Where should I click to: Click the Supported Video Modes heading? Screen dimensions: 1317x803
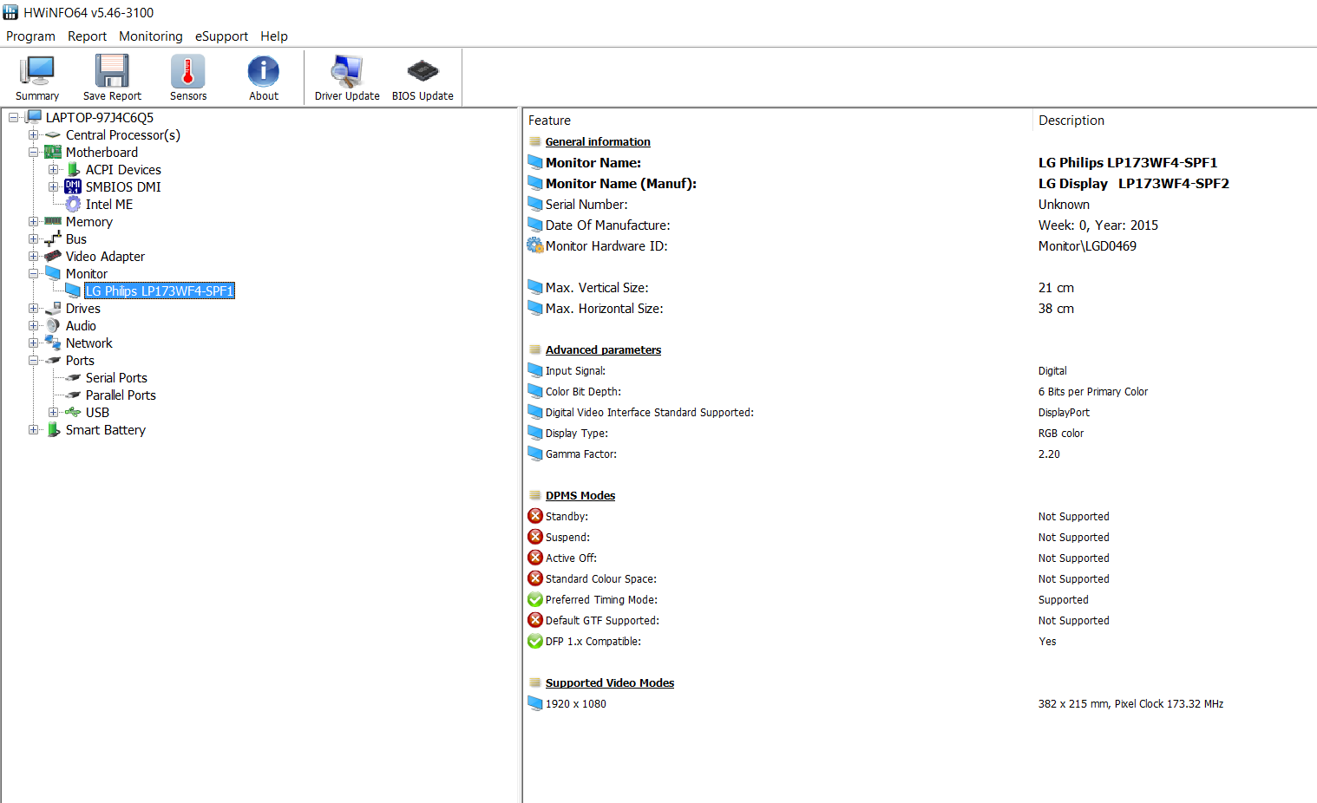pyautogui.click(x=610, y=682)
